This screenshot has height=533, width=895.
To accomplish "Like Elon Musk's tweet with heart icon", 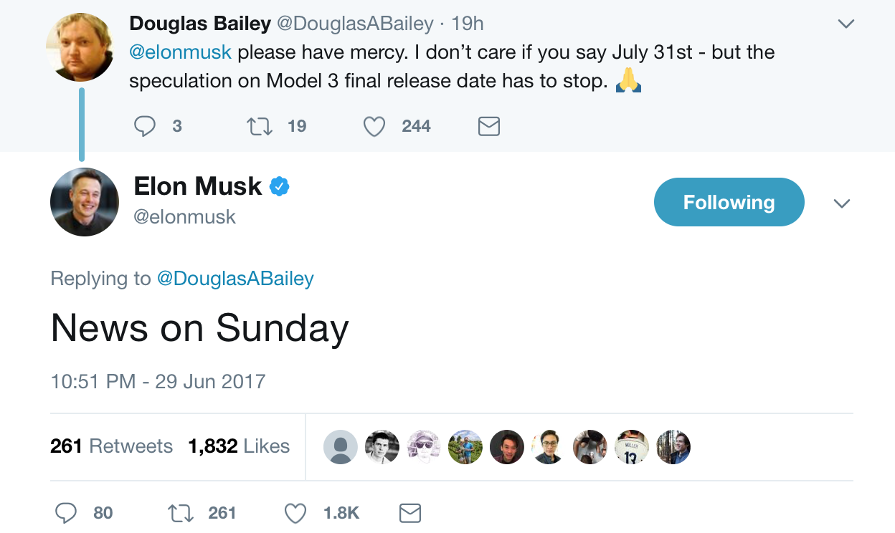I will click(295, 513).
